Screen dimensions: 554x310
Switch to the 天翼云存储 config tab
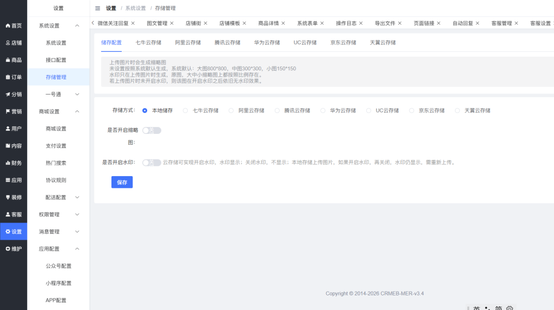[383, 43]
